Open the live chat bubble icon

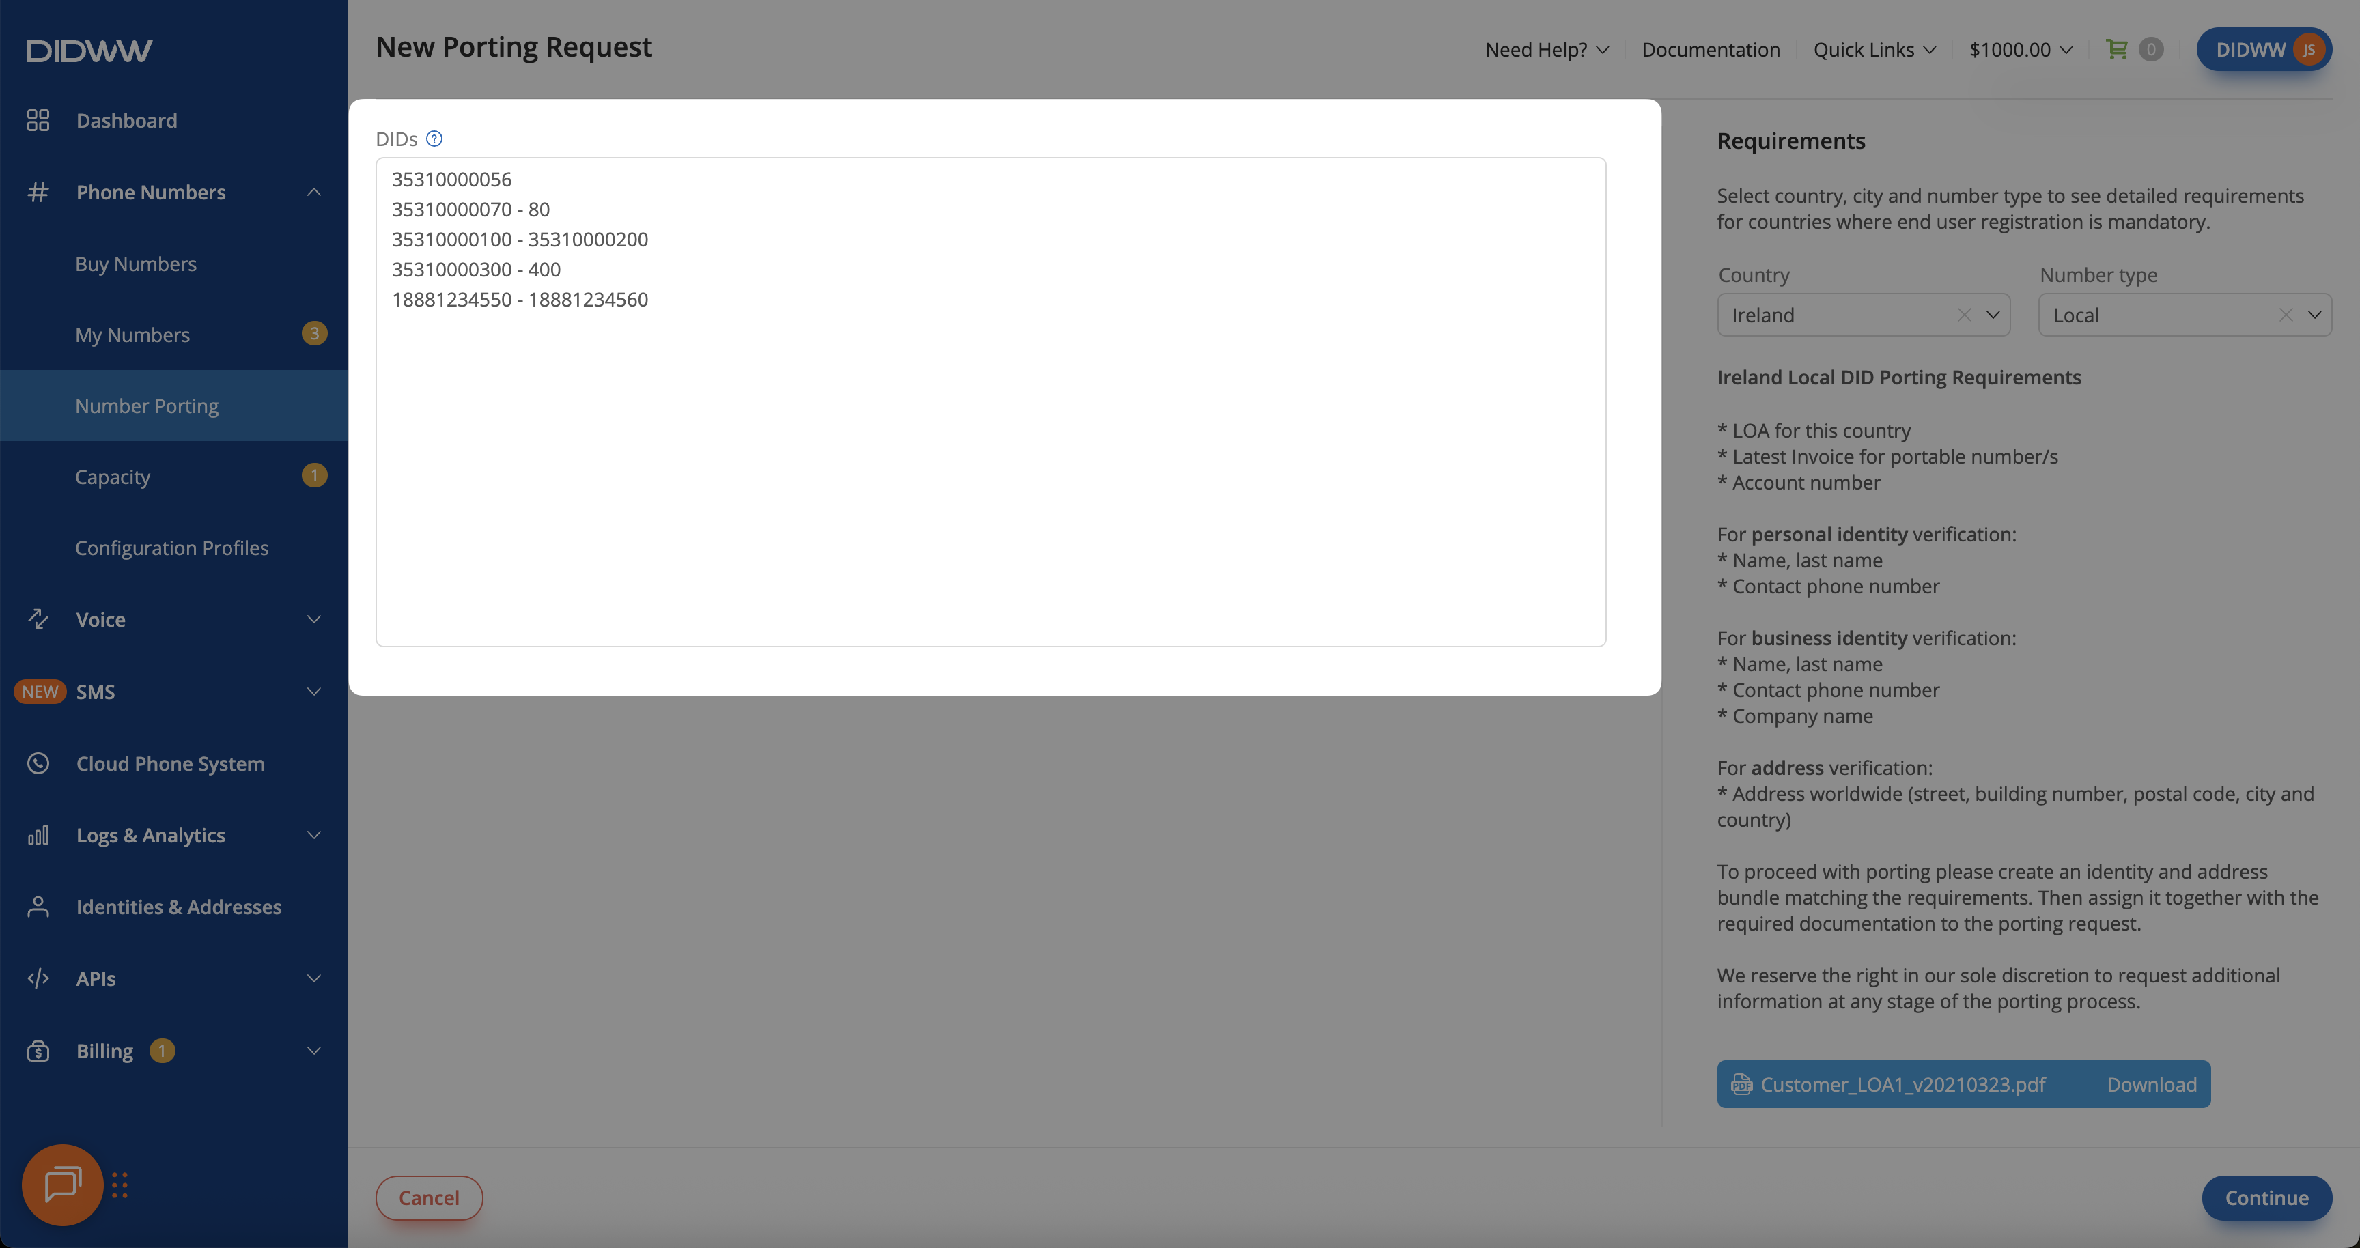click(x=62, y=1184)
